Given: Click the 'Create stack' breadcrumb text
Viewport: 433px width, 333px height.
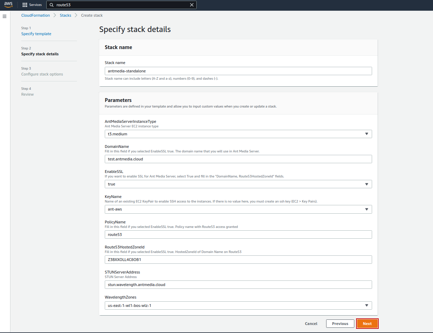Looking at the screenshot, I should pos(92,15).
